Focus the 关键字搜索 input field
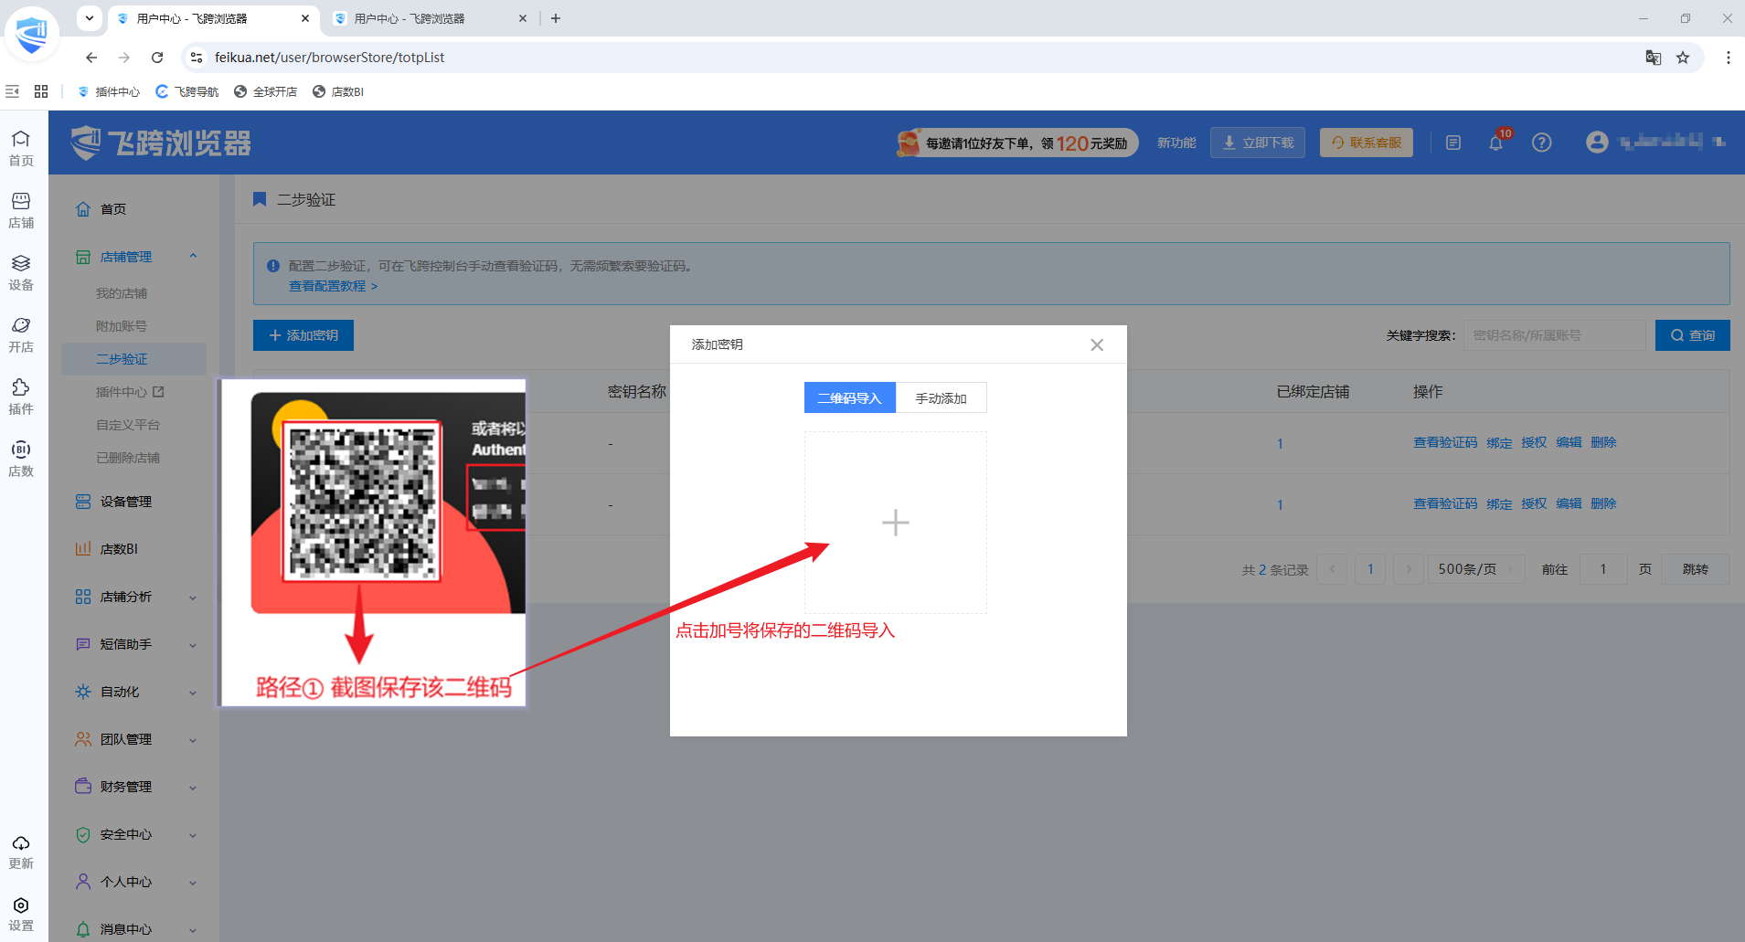Image resolution: width=1745 pixels, height=942 pixels. (x=1555, y=335)
